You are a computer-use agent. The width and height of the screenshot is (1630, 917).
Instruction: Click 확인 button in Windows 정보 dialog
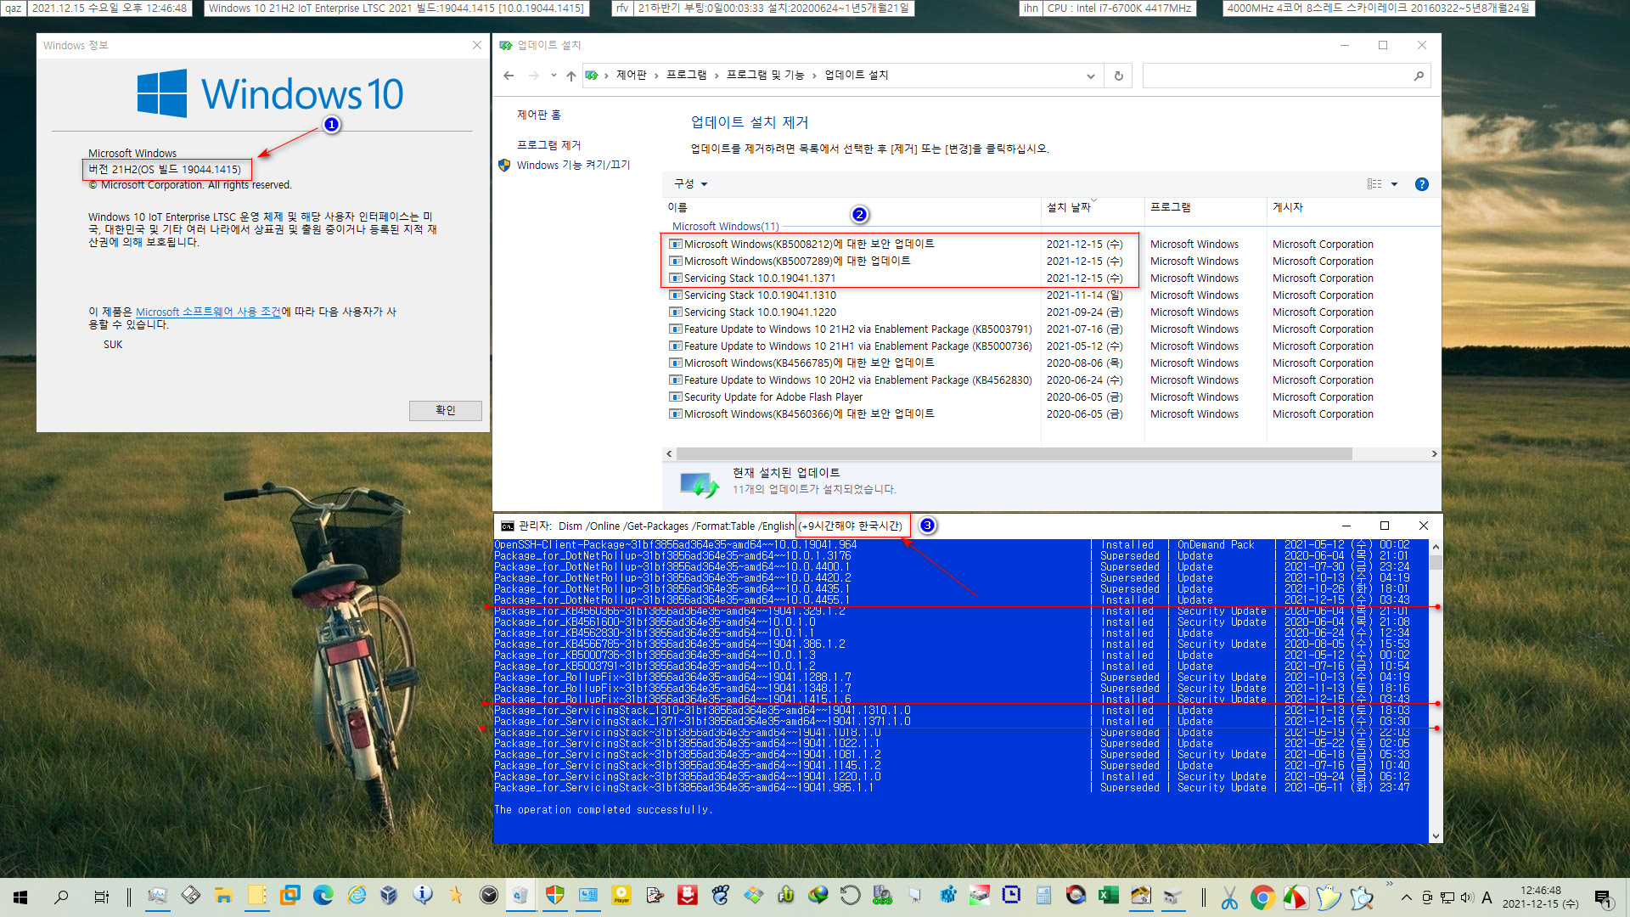coord(445,410)
